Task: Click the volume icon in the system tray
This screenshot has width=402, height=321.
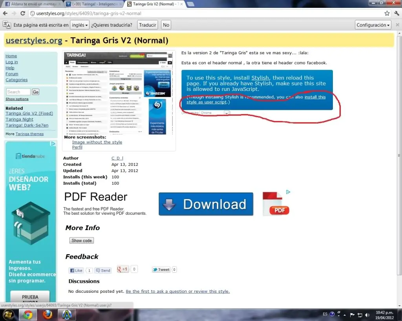Action: 367,315
